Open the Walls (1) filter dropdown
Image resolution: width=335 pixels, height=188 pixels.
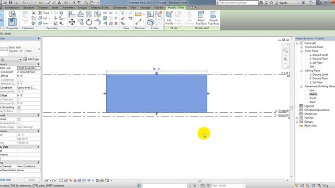point(20,60)
